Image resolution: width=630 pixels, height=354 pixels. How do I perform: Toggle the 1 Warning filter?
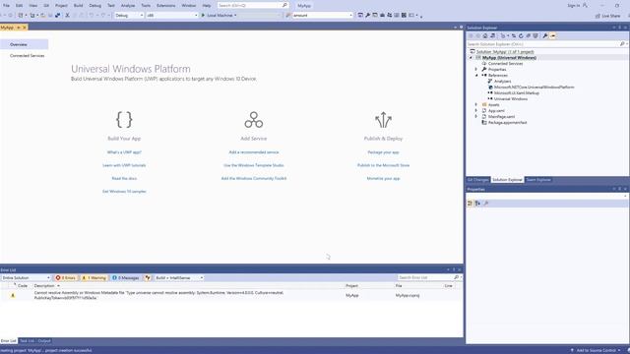94,277
